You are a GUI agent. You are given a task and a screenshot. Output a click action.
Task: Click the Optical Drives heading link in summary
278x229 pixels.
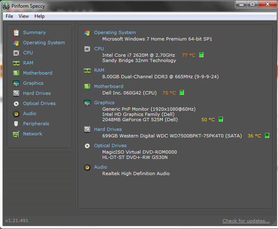point(110,146)
